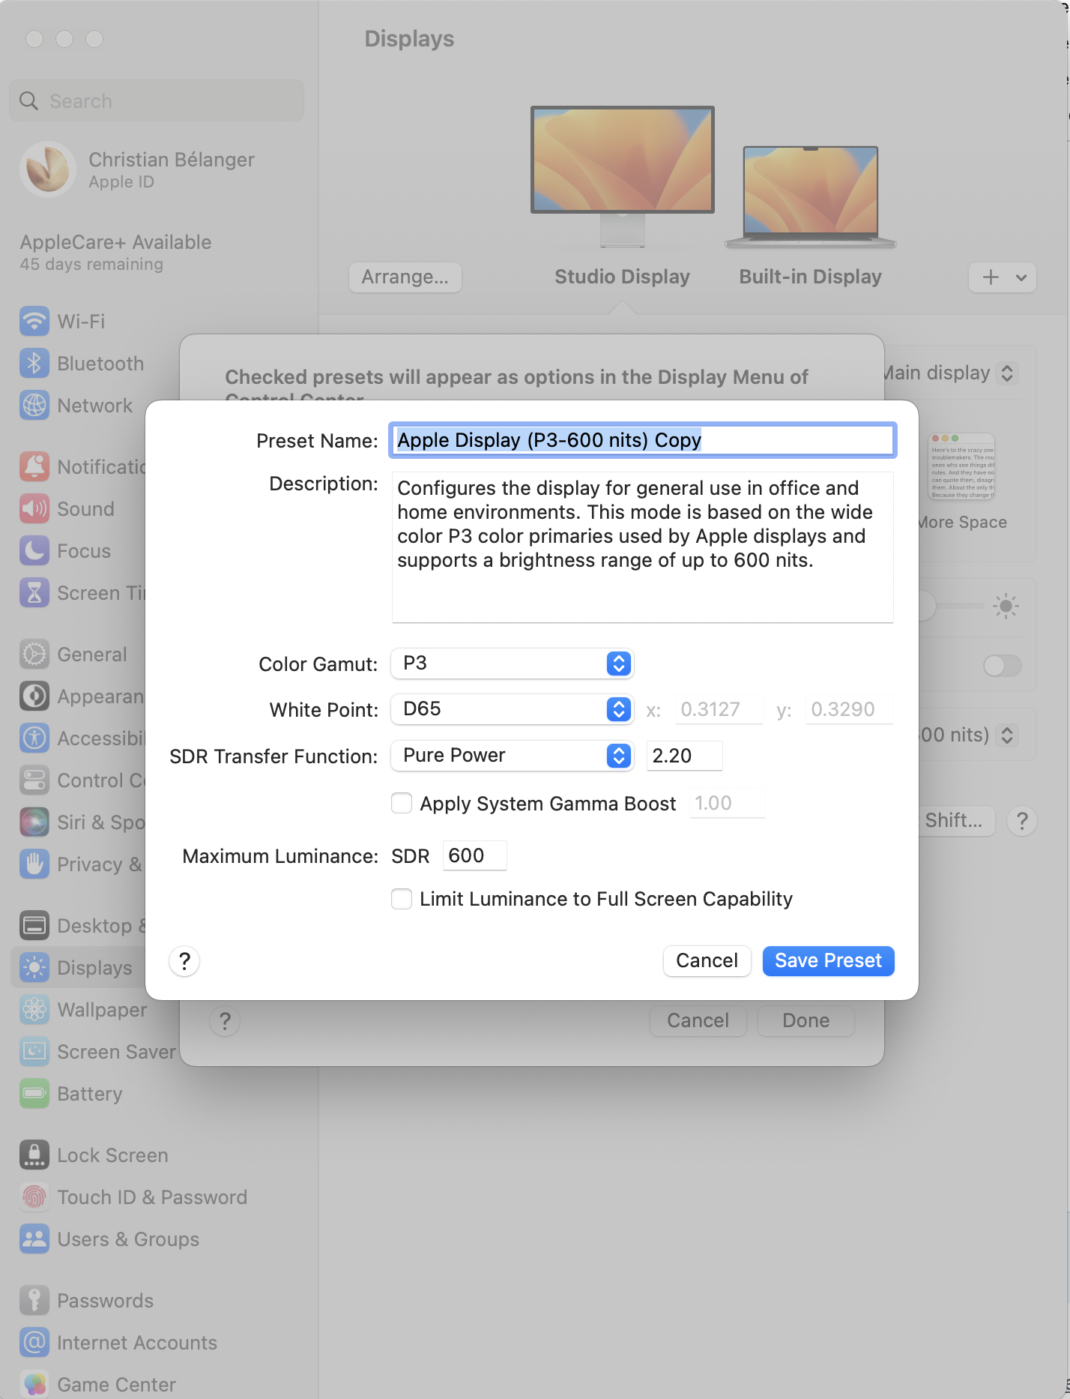Image resolution: width=1070 pixels, height=1399 pixels.
Task: Click the brightness slider sun icon
Action: [1006, 606]
